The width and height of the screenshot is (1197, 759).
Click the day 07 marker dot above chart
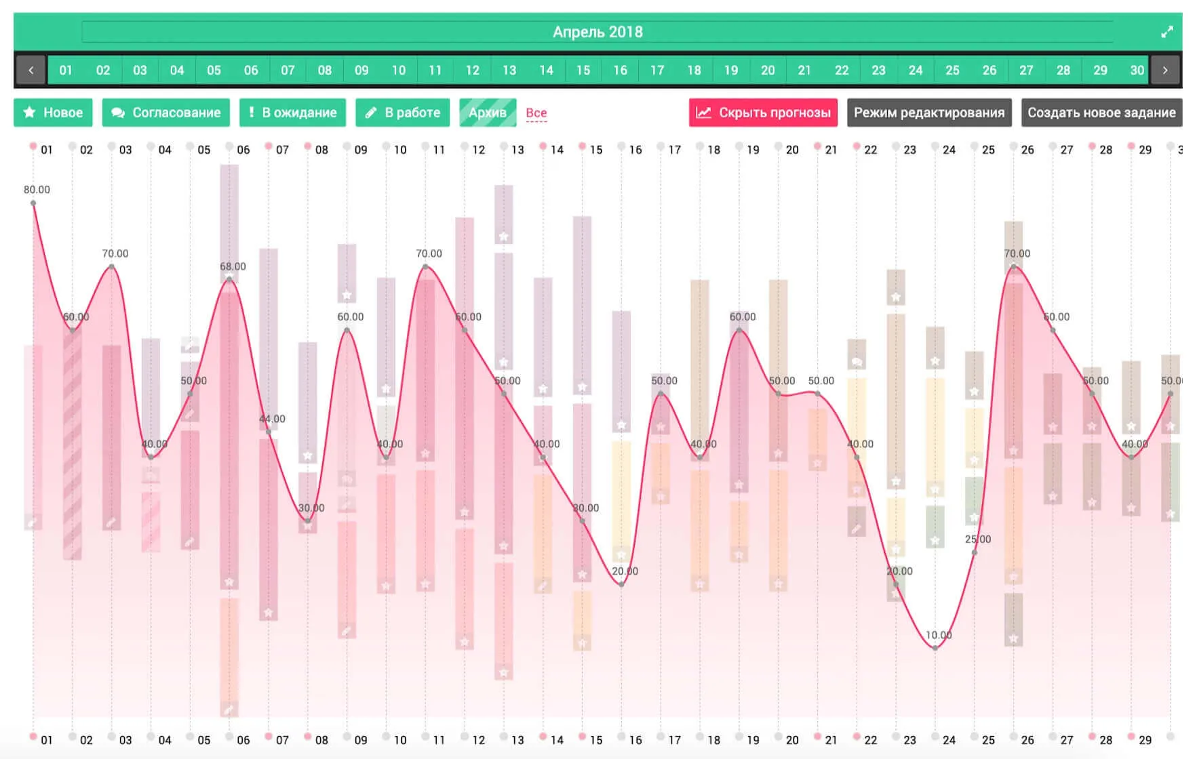pyautogui.click(x=269, y=146)
